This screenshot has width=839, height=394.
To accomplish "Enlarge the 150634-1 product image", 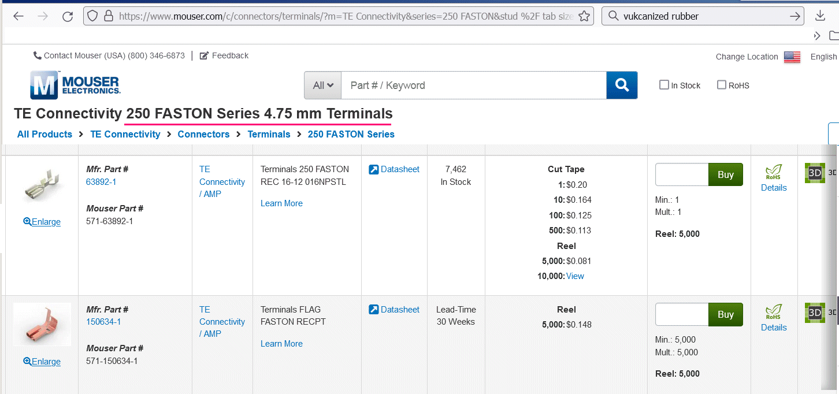I will [x=42, y=362].
